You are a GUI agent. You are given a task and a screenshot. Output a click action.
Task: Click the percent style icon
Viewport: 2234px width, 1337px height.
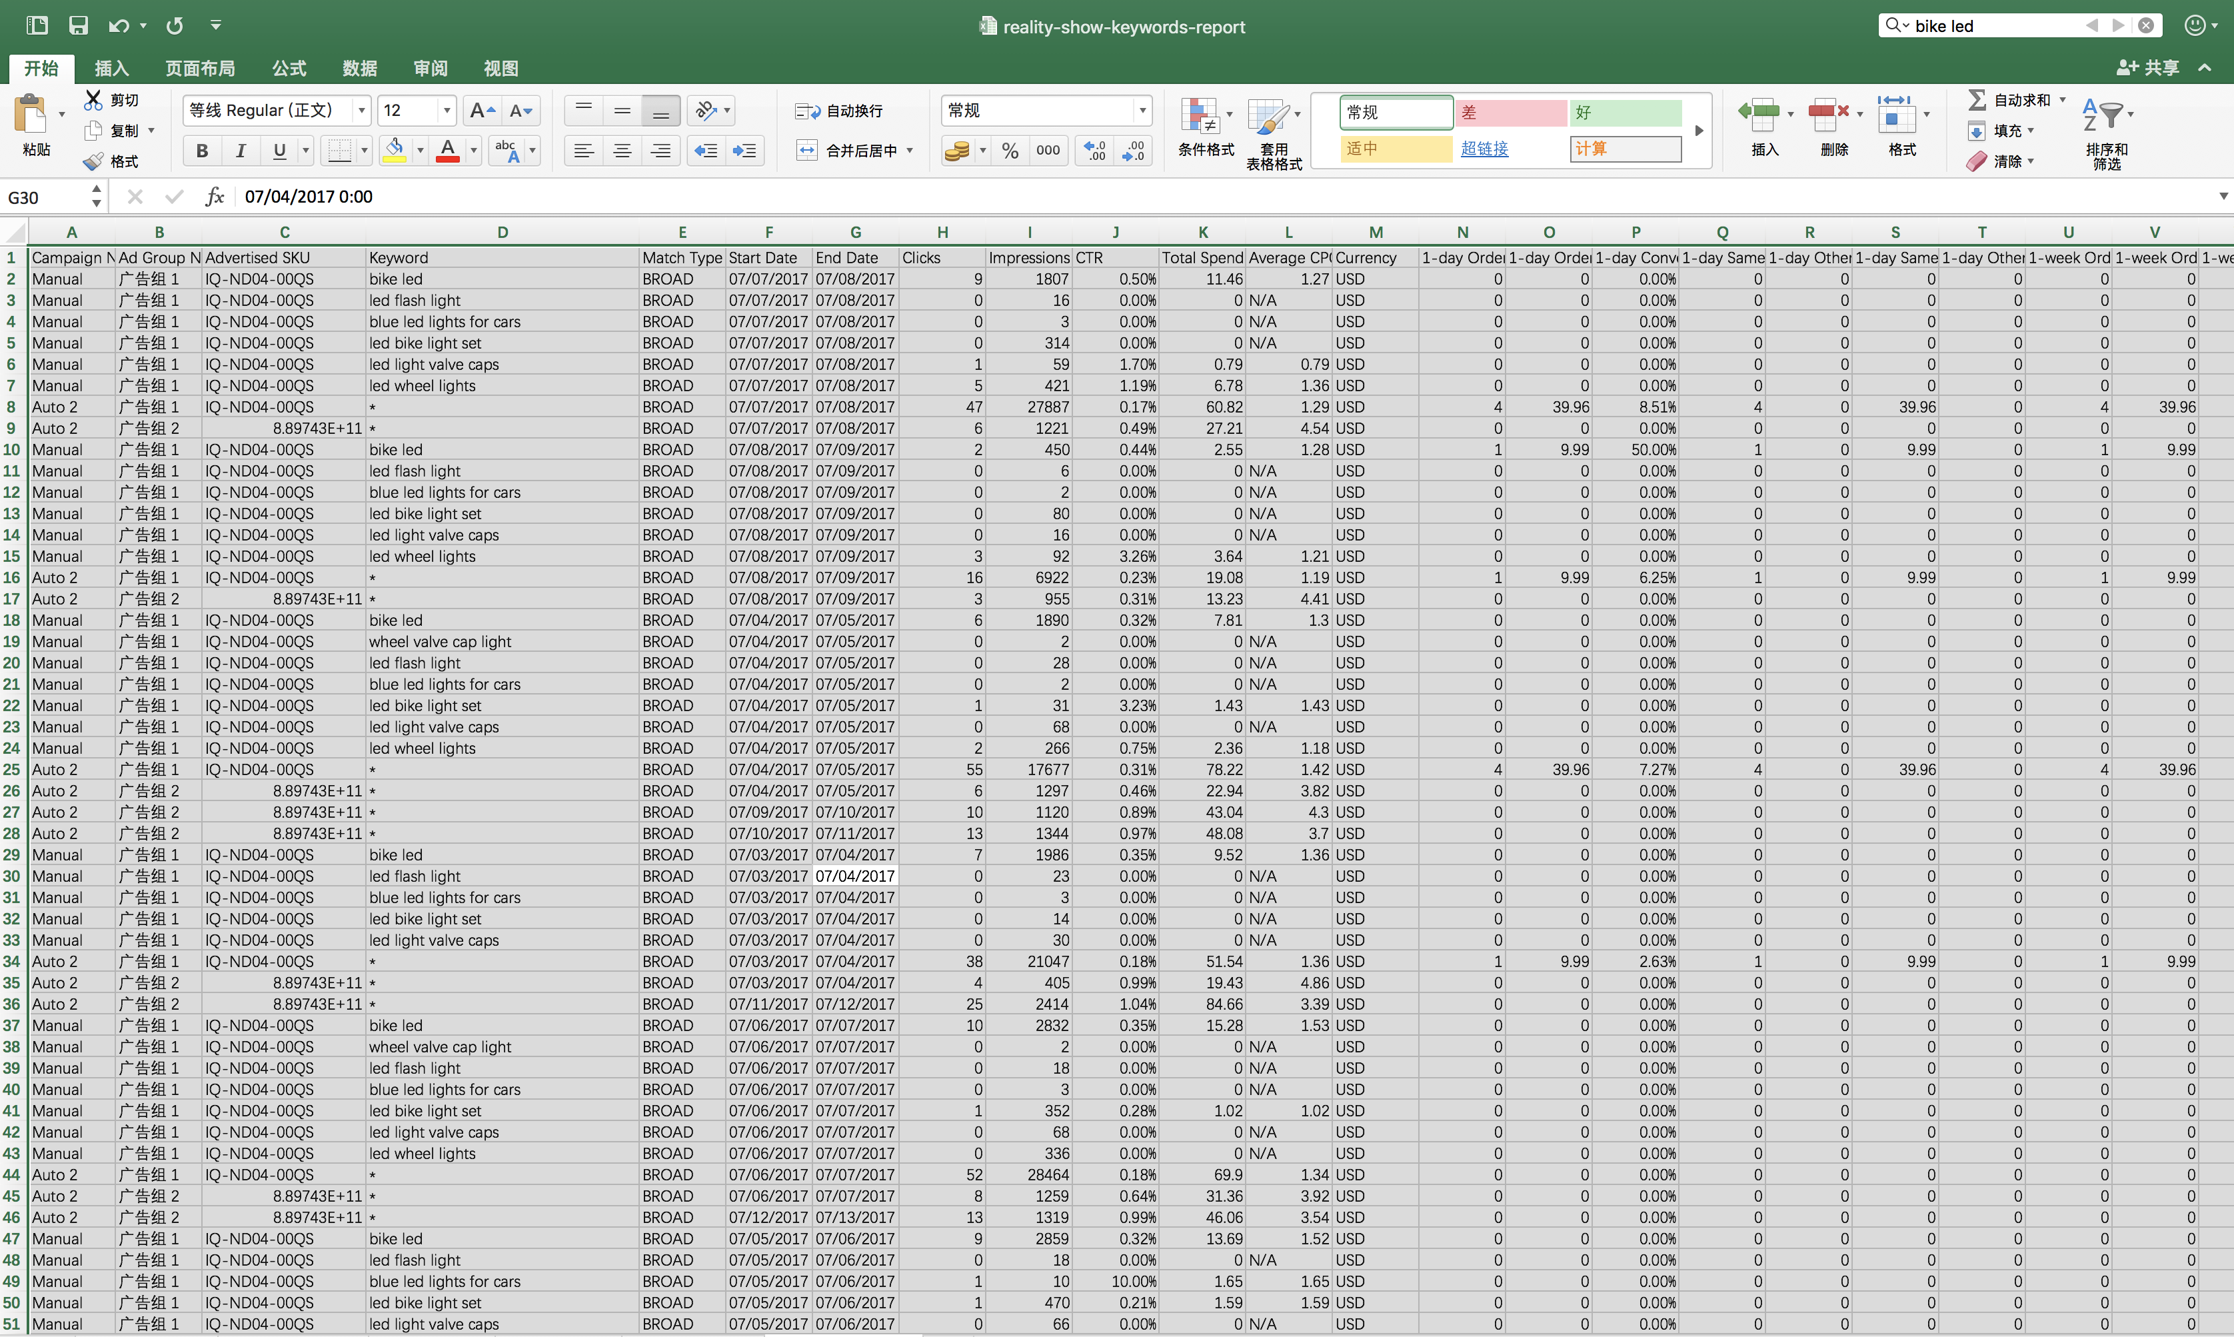1011,151
